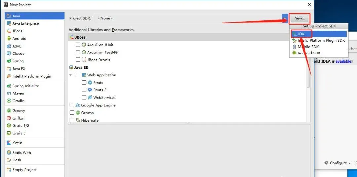Select the Spring Initializr icon
357x177 pixels.
[x=9, y=86]
